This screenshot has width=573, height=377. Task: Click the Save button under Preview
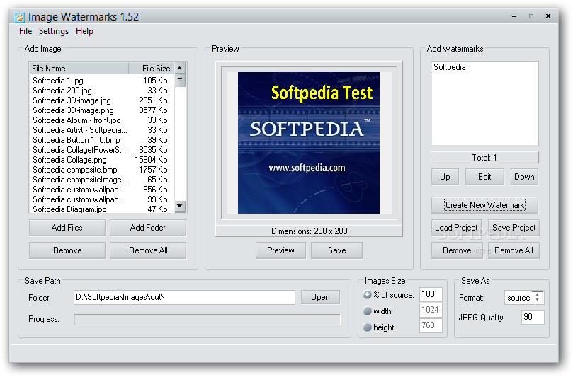click(x=336, y=250)
